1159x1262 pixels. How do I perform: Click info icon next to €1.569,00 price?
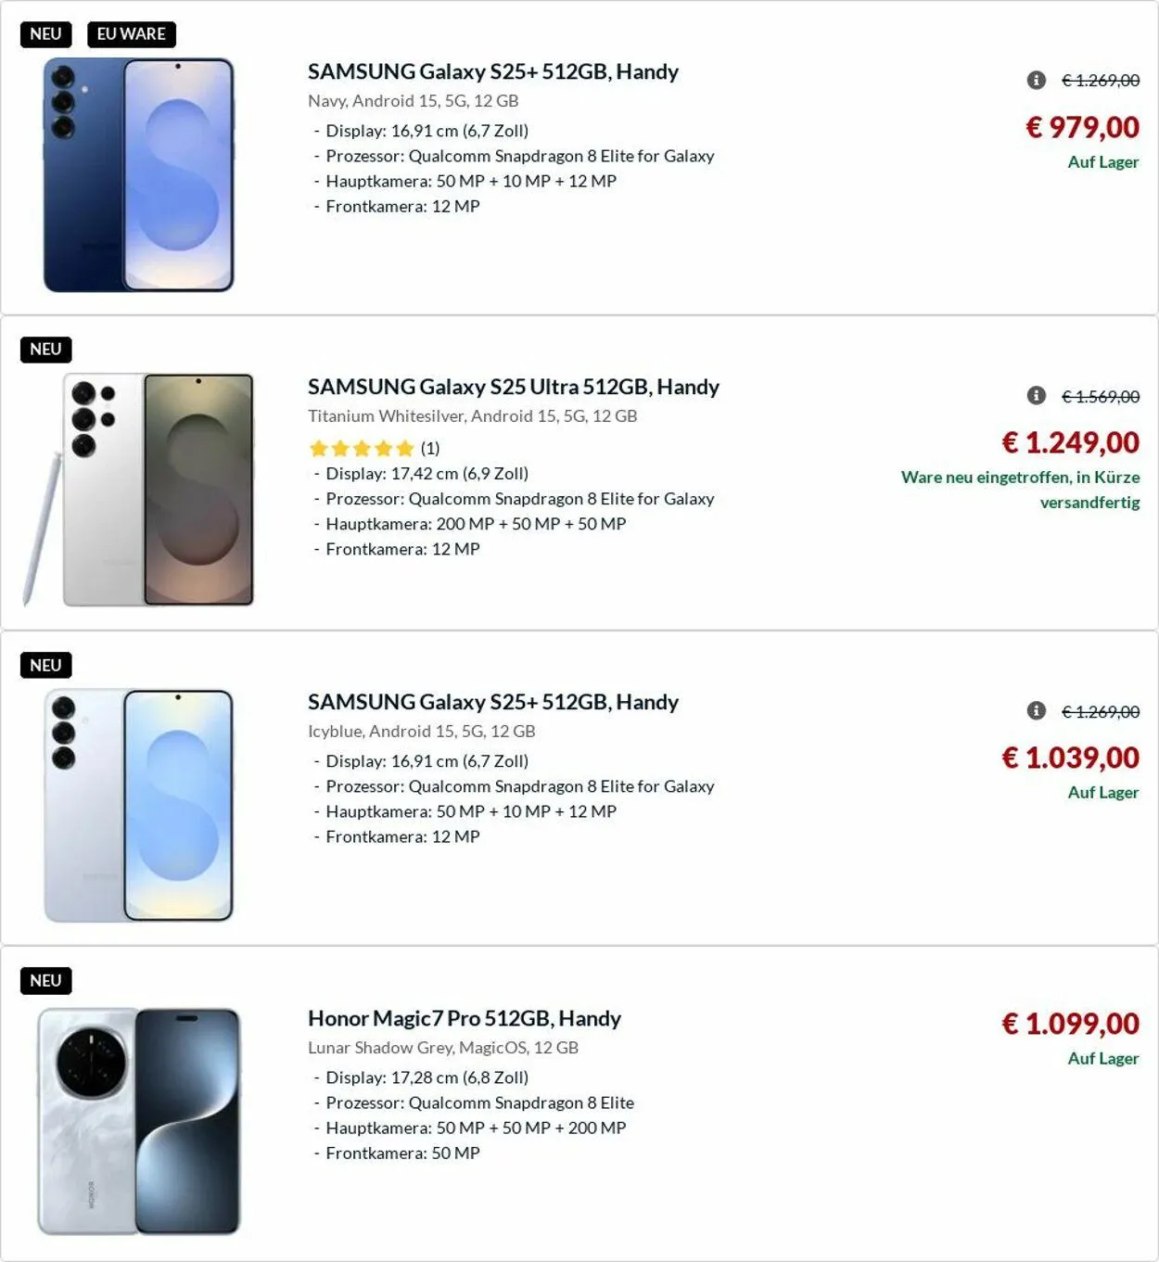coord(1036,396)
